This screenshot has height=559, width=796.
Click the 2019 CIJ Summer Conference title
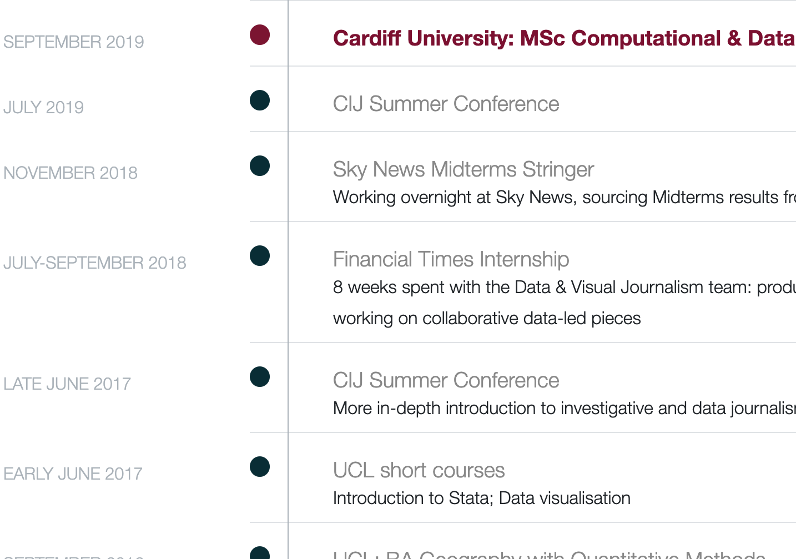(446, 104)
